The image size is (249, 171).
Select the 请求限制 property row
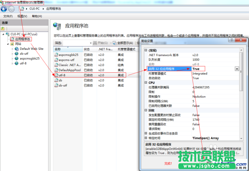[193, 129]
